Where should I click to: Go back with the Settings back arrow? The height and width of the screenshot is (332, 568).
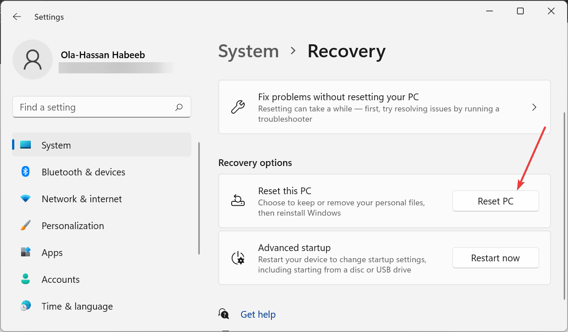tap(17, 17)
